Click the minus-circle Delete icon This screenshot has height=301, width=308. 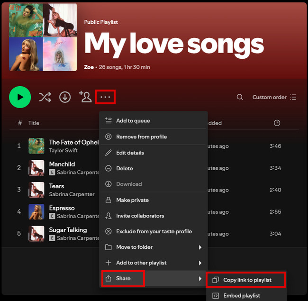tap(109, 168)
